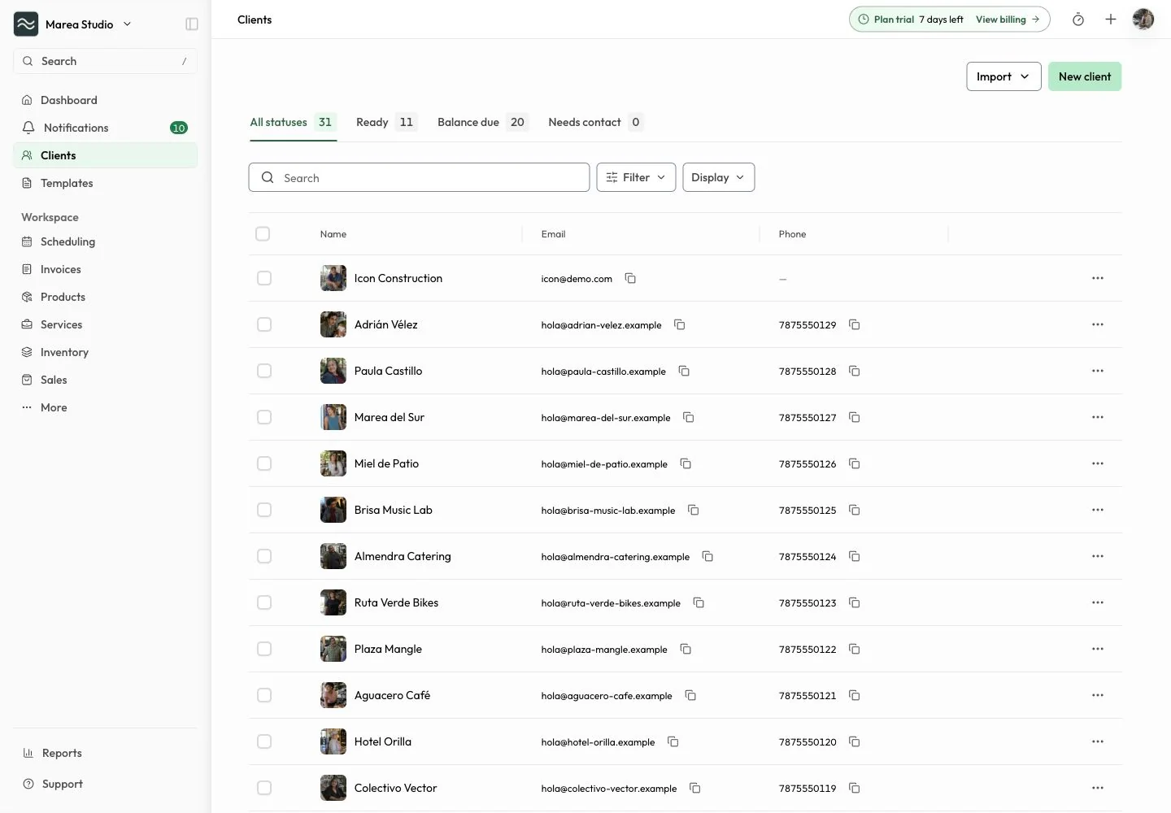Open row actions for Hotel Orilla
Screen dimensions: 1171x813
point(1098,741)
